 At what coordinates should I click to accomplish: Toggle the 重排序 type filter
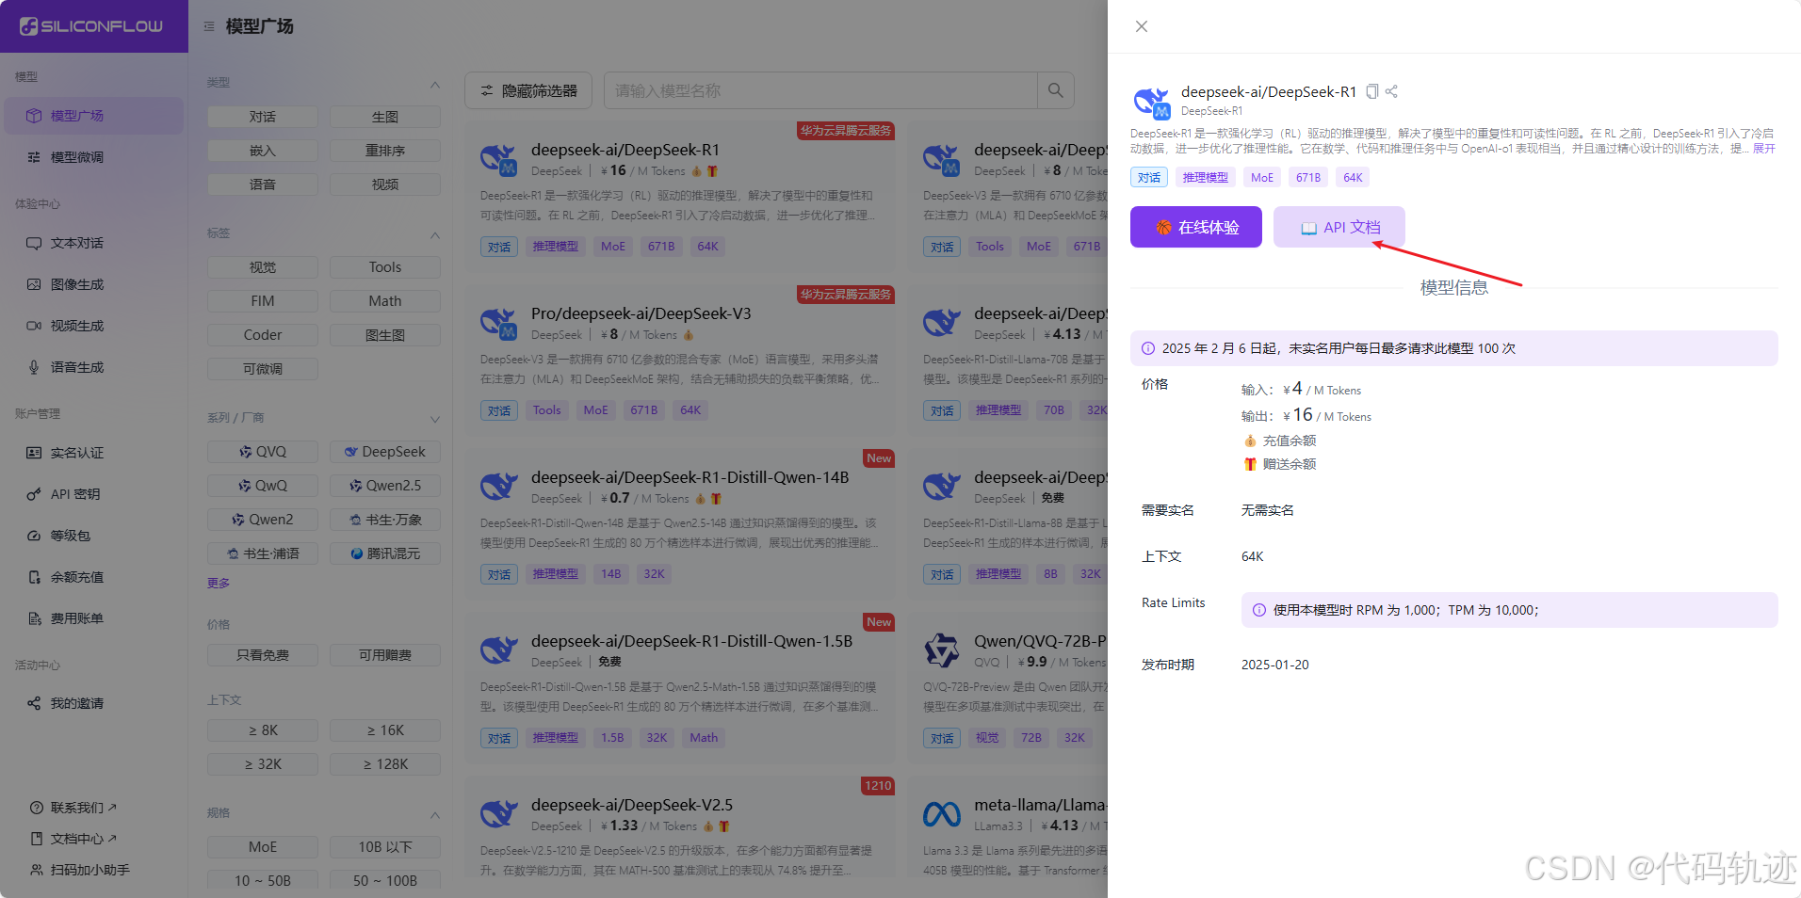coord(385,151)
